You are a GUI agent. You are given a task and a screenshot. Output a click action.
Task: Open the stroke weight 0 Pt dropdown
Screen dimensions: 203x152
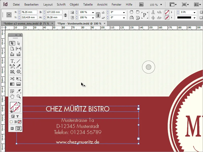[x=194, y=12]
